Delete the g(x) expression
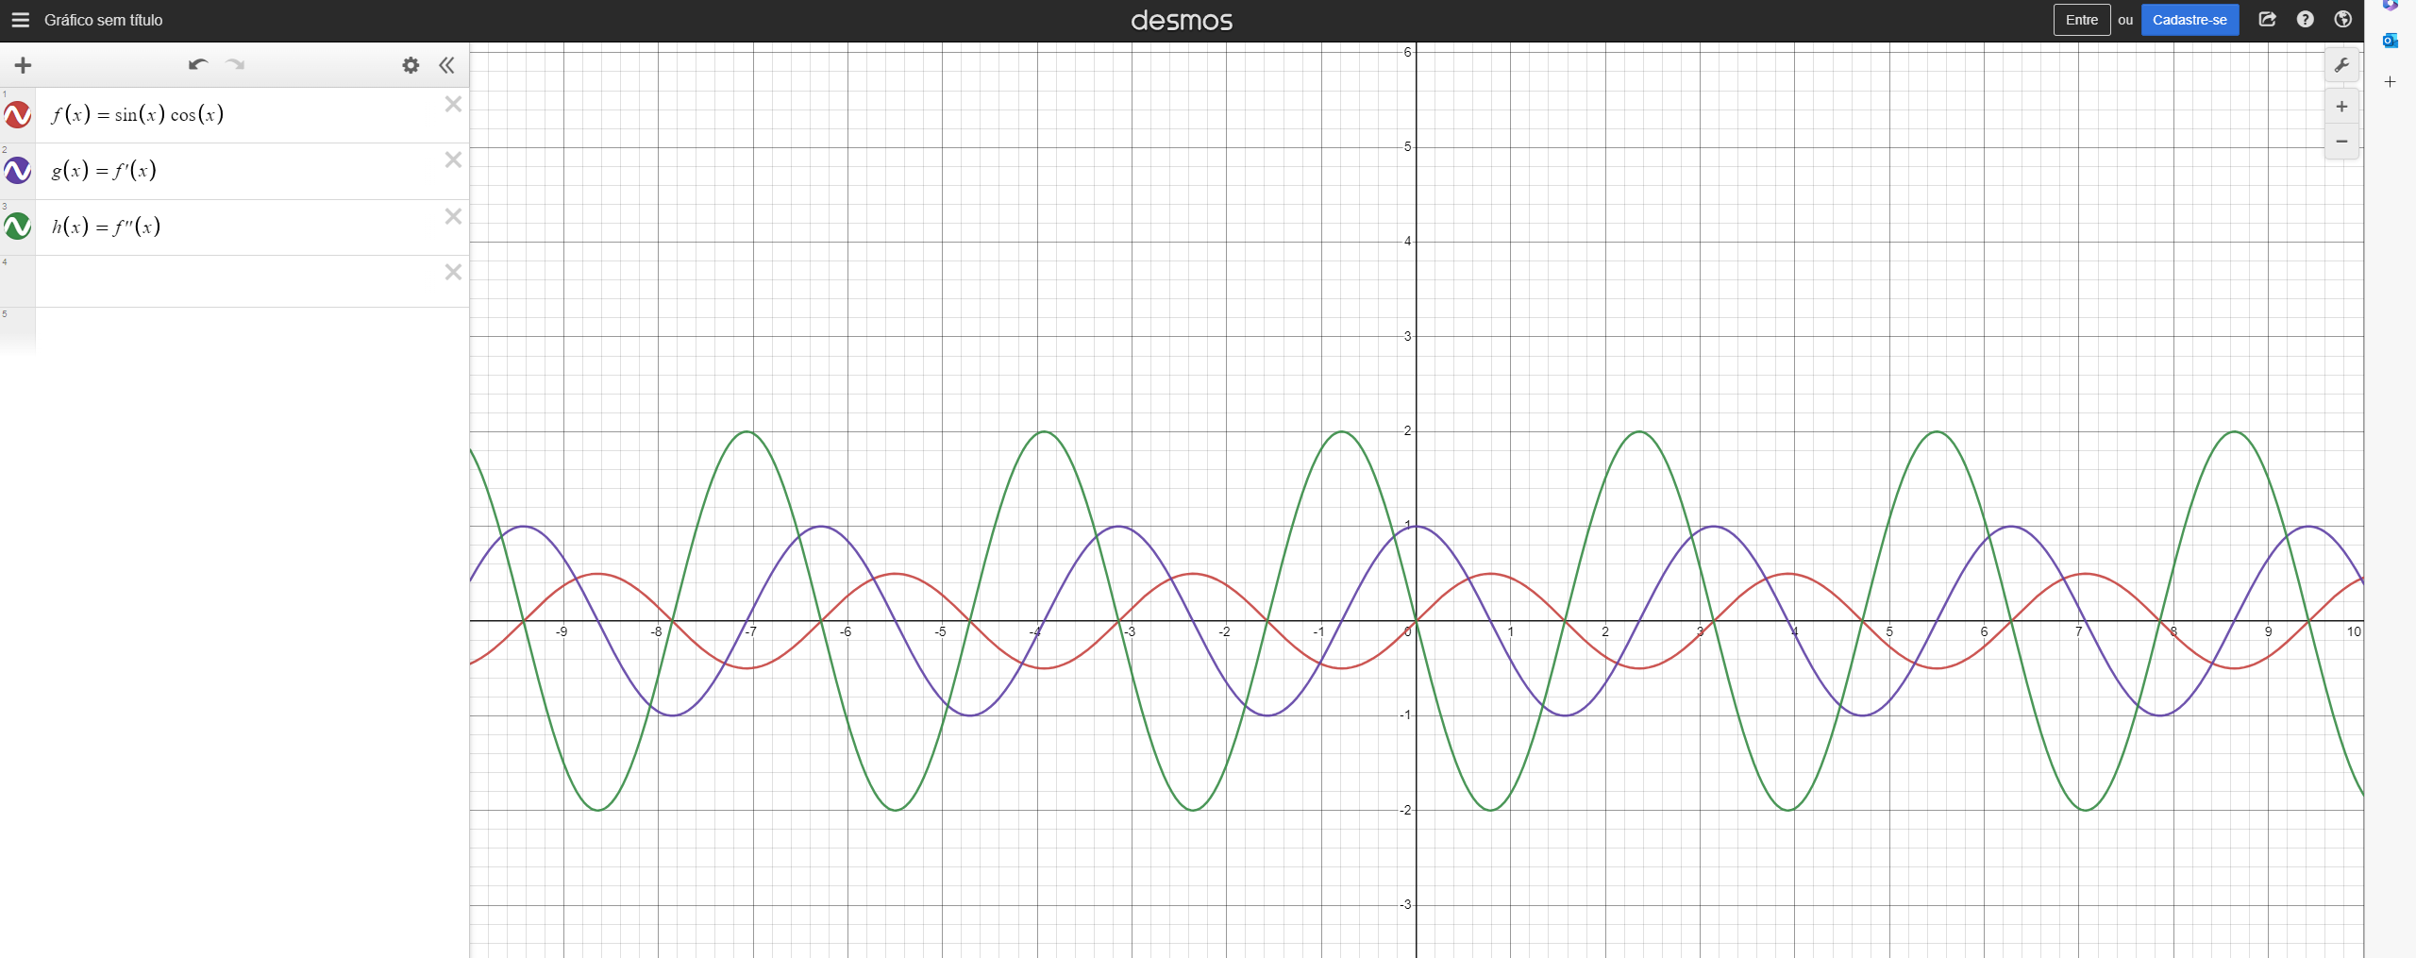Image resolution: width=2416 pixels, height=958 pixels. [454, 160]
